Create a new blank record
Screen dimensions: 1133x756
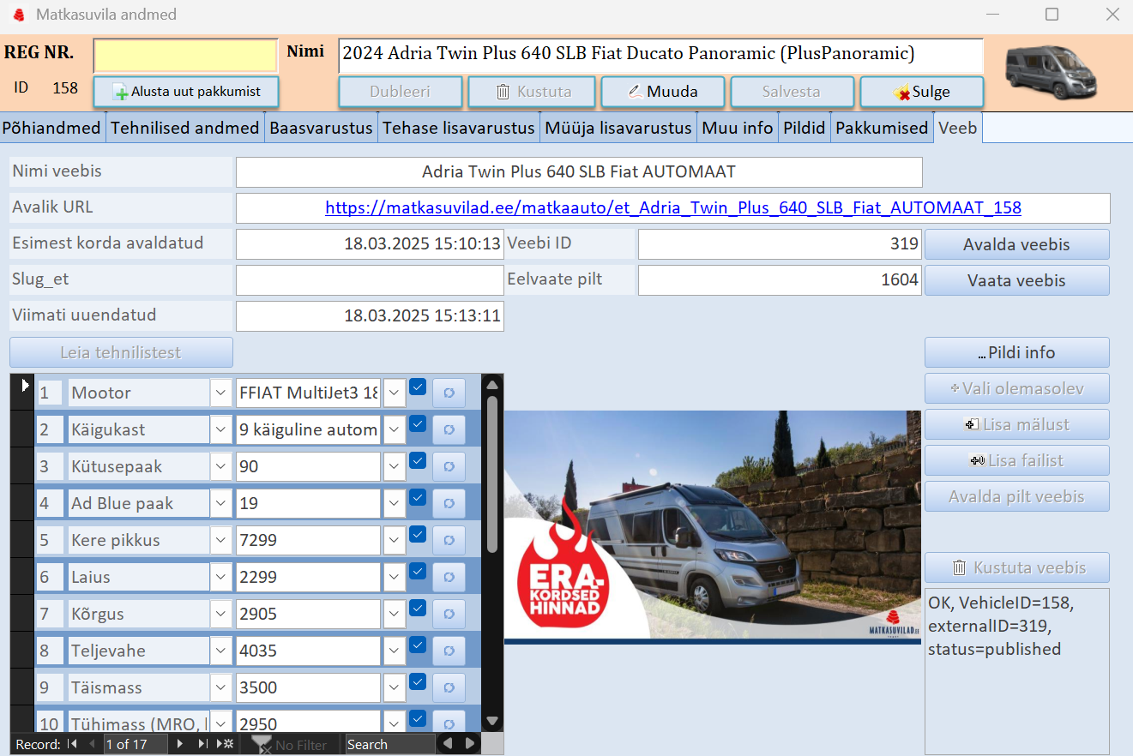pos(225,744)
